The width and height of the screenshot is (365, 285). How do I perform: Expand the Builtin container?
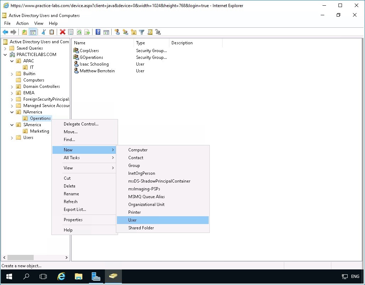[x=12, y=74]
